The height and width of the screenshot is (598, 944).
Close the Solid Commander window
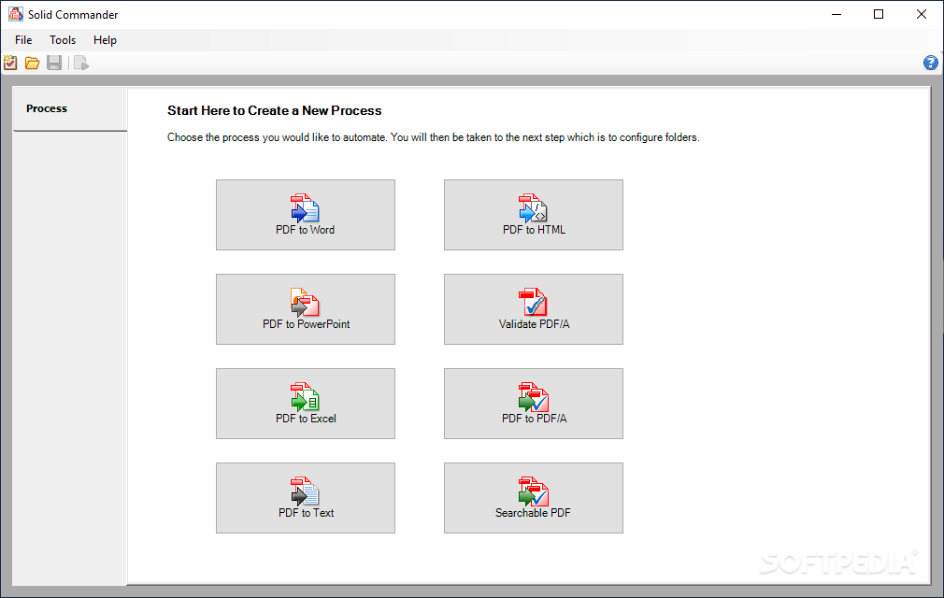coord(922,14)
